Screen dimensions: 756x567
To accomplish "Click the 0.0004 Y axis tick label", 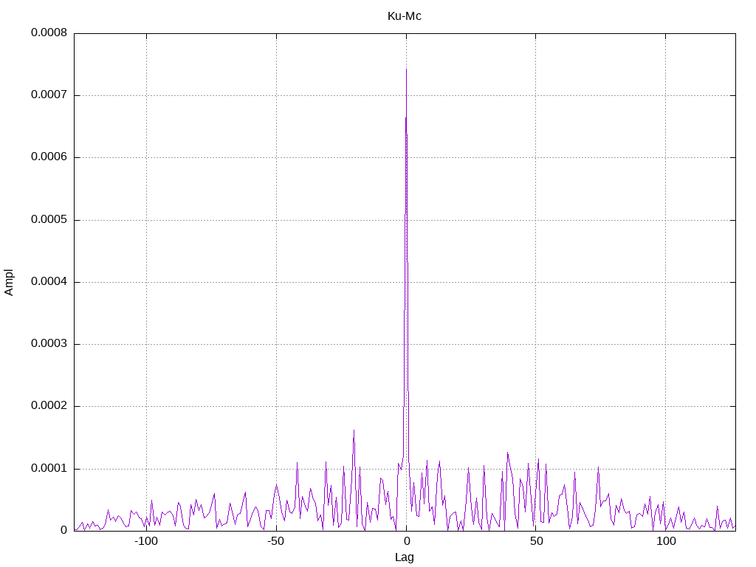I will [x=49, y=281].
